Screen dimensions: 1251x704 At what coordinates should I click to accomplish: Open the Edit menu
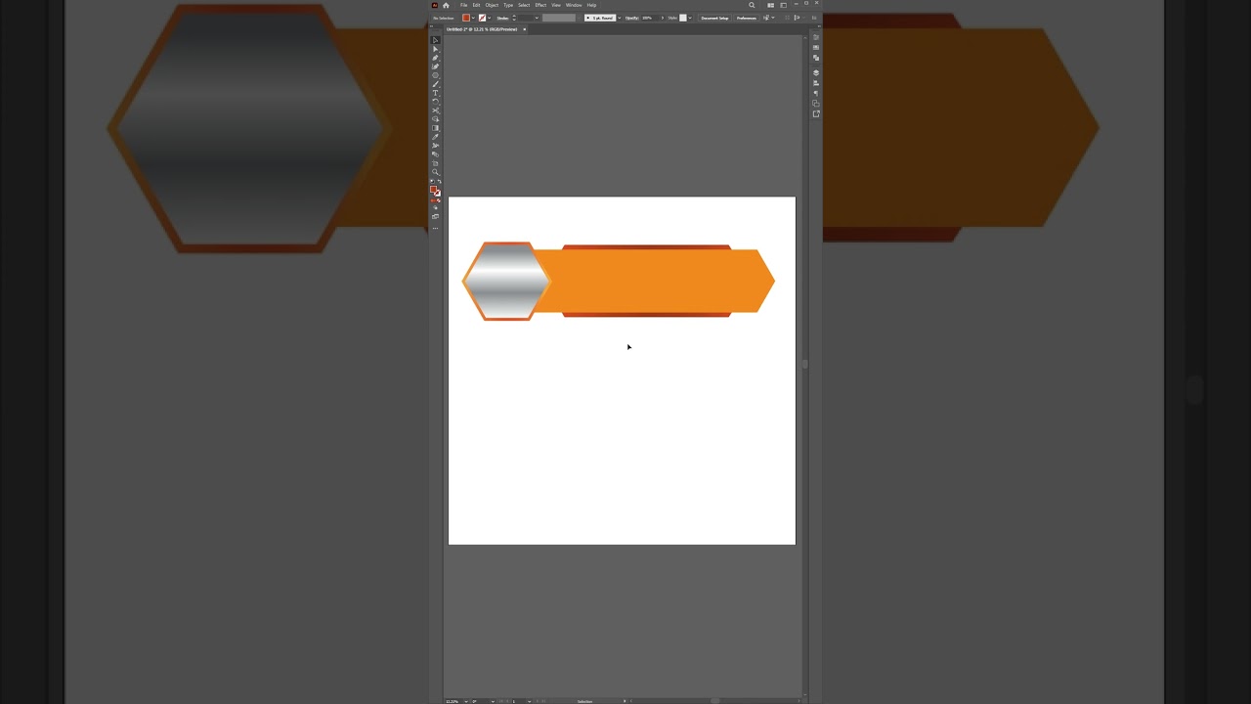[476, 5]
